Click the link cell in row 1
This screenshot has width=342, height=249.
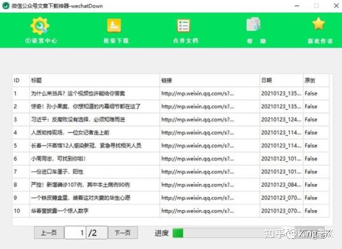[209, 94]
